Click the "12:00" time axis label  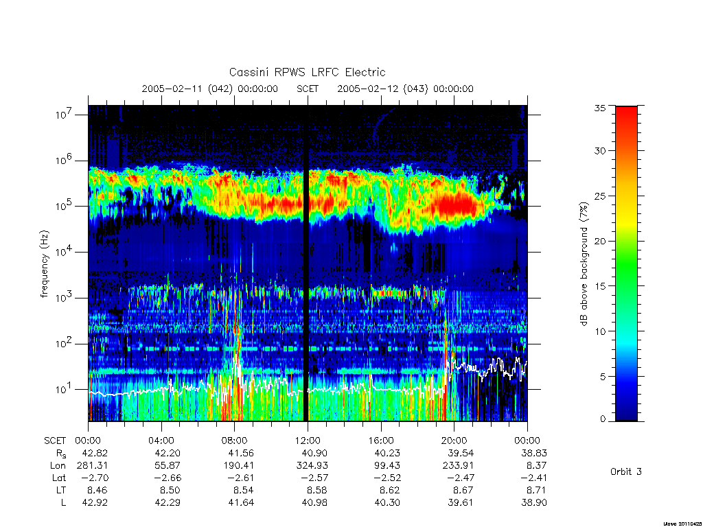pos(308,441)
